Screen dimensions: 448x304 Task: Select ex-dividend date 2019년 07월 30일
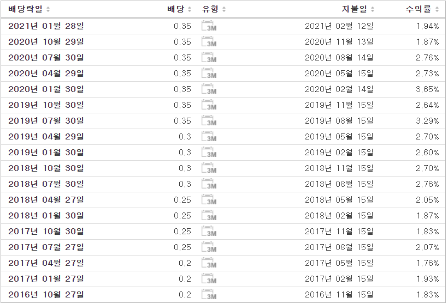click(x=46, y=121)
